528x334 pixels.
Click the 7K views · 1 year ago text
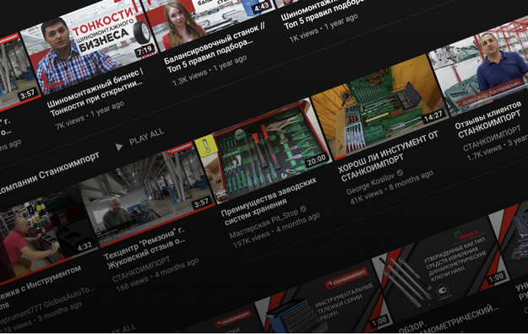(x=90, y=115)
